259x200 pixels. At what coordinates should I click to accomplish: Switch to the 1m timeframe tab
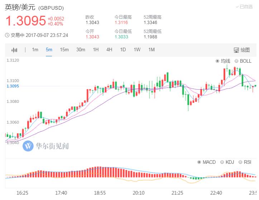35,49
